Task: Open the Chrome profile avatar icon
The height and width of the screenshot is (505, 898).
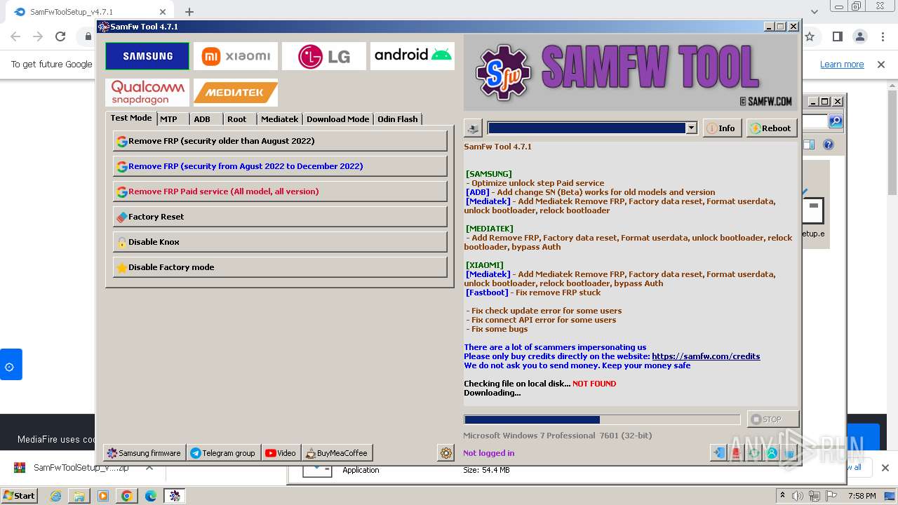Action: 860,36
